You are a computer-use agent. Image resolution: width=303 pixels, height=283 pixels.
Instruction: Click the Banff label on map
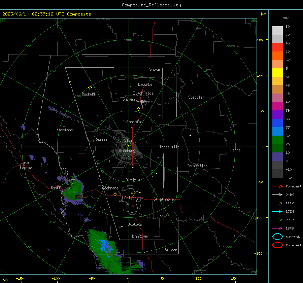(x=56, y=187)
